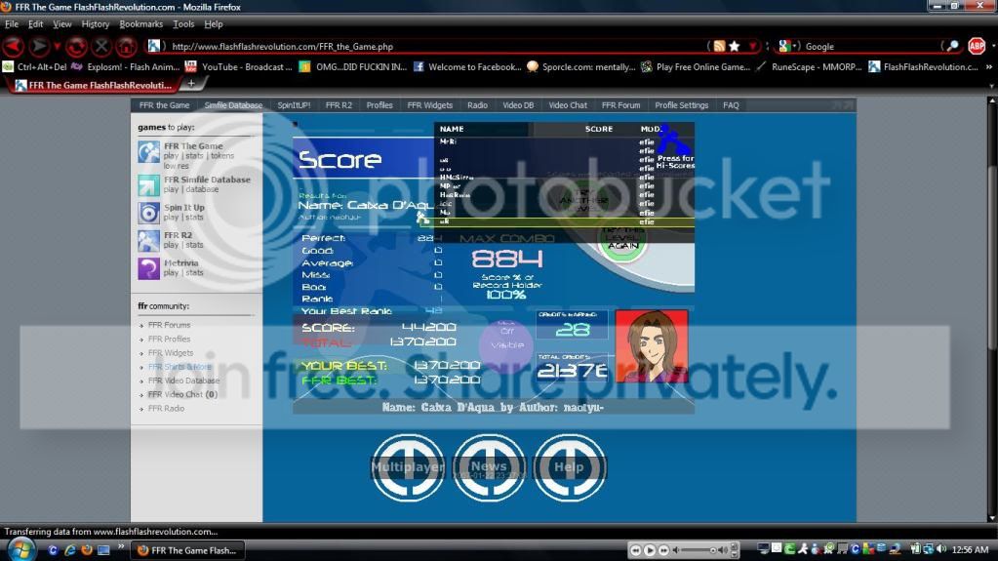Screen dimensions: 998x561
Task: Click the player avatar portrait
Action: [651, 345]
